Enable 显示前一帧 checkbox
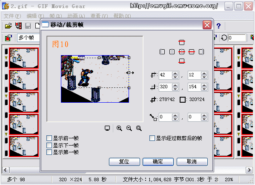The width and height of the screenshot is (255, 185). click(x=49, y=138)
